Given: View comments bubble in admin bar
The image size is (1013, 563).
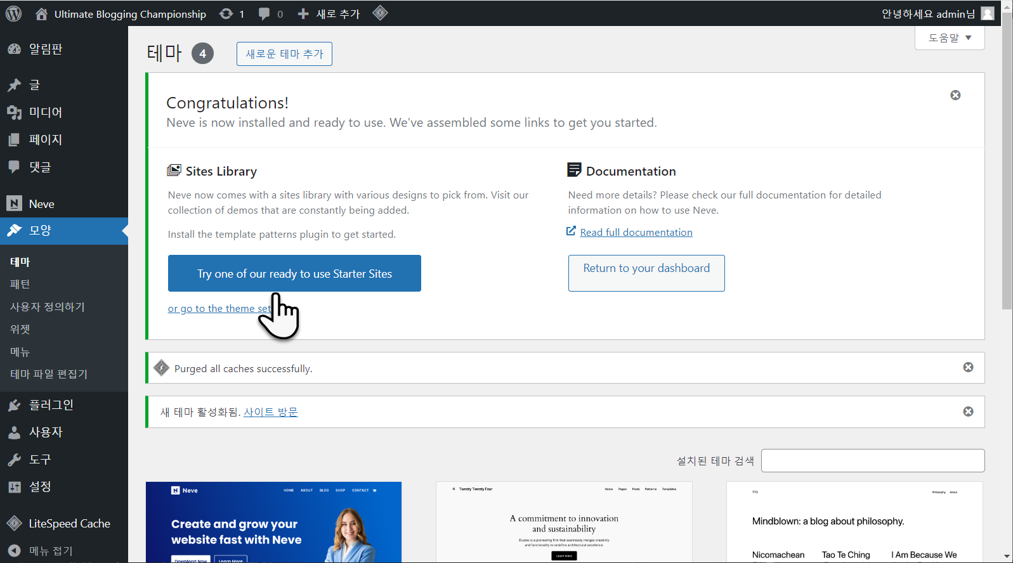Looking at the screenshot, I should coord(270,14).
